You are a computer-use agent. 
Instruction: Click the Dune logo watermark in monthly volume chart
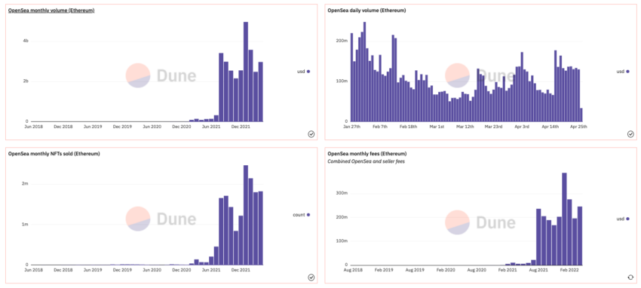161,75
